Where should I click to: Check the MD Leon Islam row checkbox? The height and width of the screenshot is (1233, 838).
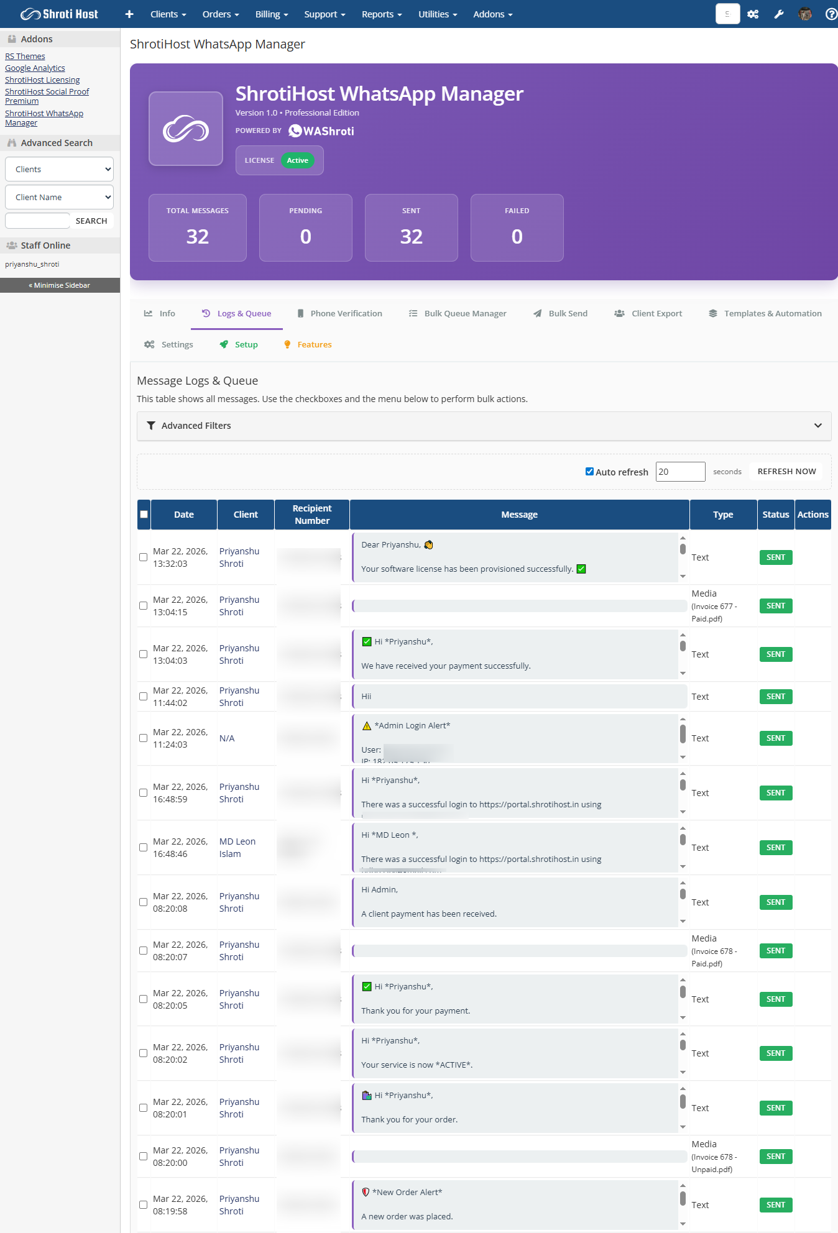pos(144,847)
